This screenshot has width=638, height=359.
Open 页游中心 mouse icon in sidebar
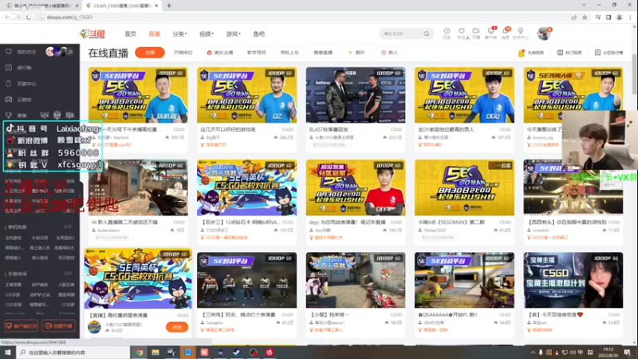tap(9, 84)
